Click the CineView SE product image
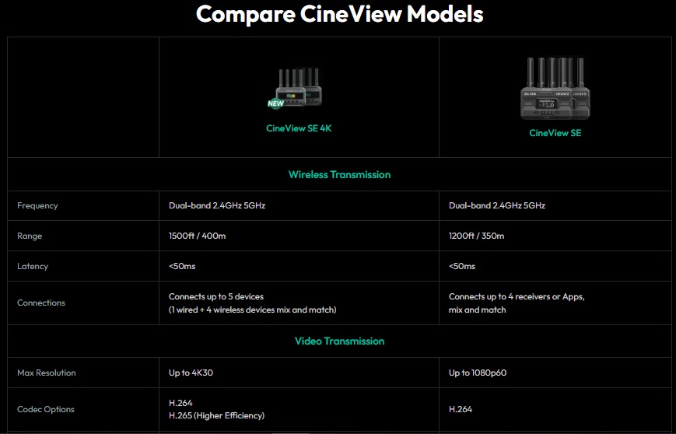This screenshot has height=434, width=676. tap(555, 89)
